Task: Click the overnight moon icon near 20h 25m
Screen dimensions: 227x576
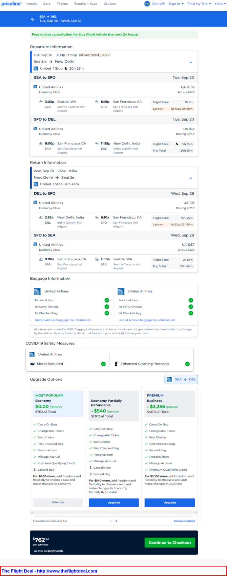Action: pyautogui.click(x=66, y=68)
